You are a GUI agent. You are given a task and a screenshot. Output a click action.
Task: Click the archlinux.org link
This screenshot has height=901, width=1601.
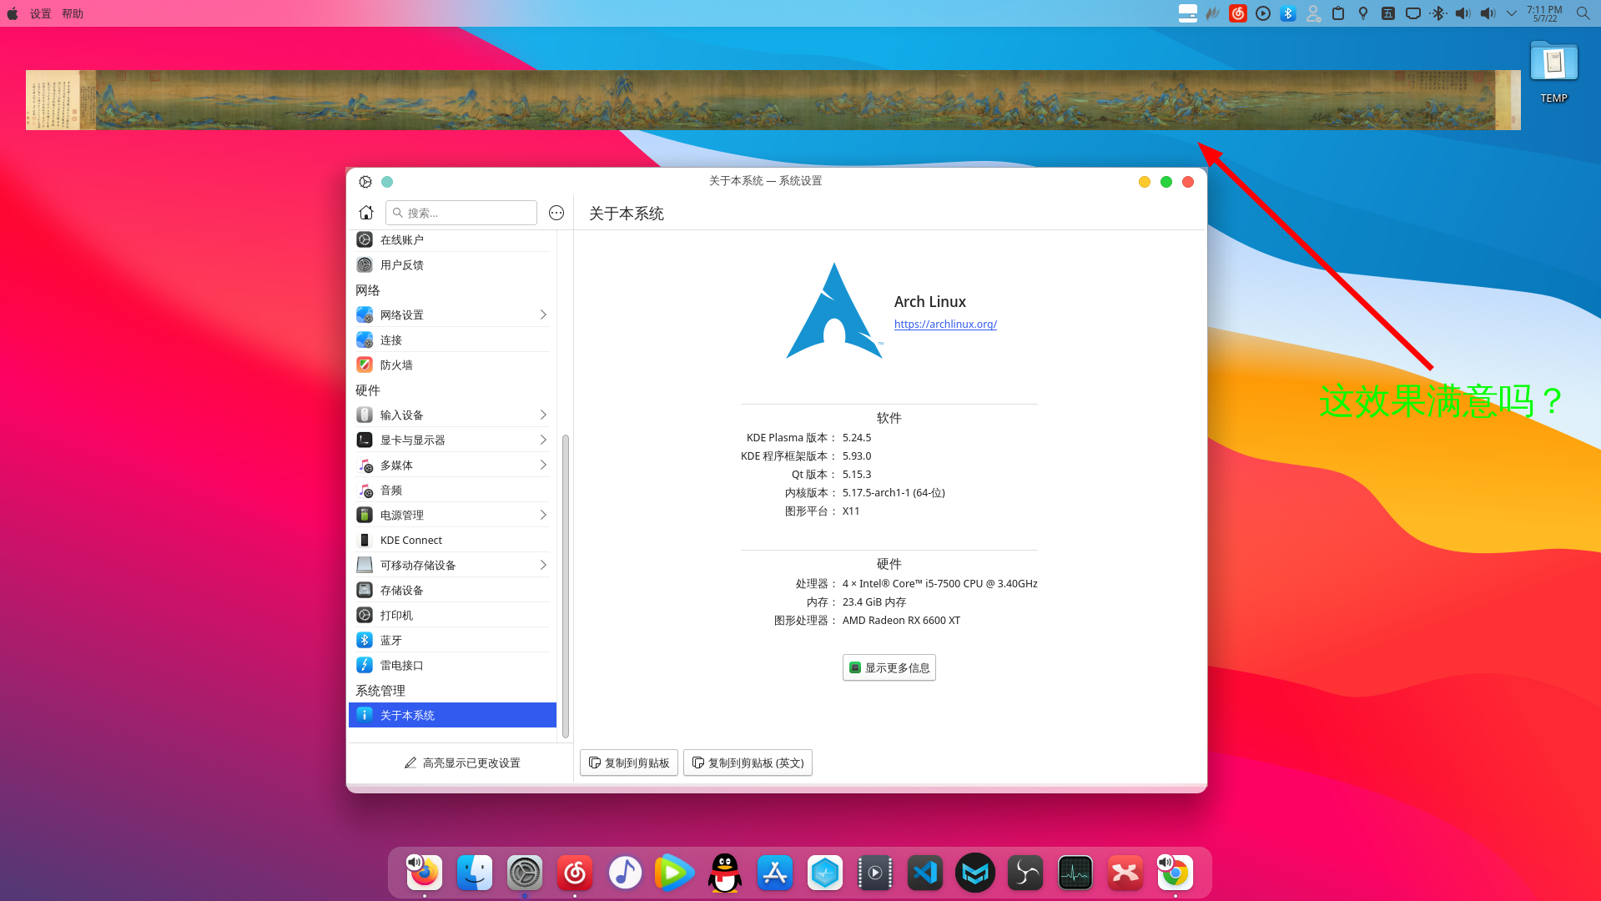(945, 324)
